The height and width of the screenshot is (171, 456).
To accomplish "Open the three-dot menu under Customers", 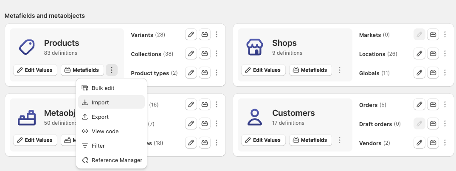I will click(340, 140).
